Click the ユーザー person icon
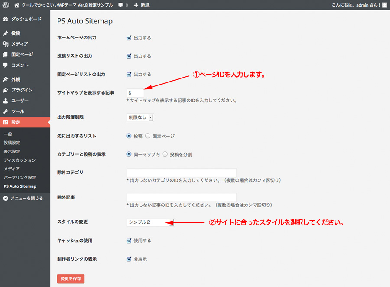The image size is (390, 287). click(6, 101)
